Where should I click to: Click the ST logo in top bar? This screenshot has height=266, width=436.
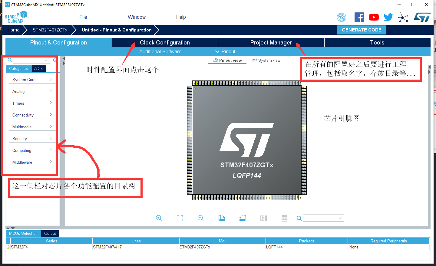(x=422, y=17)
